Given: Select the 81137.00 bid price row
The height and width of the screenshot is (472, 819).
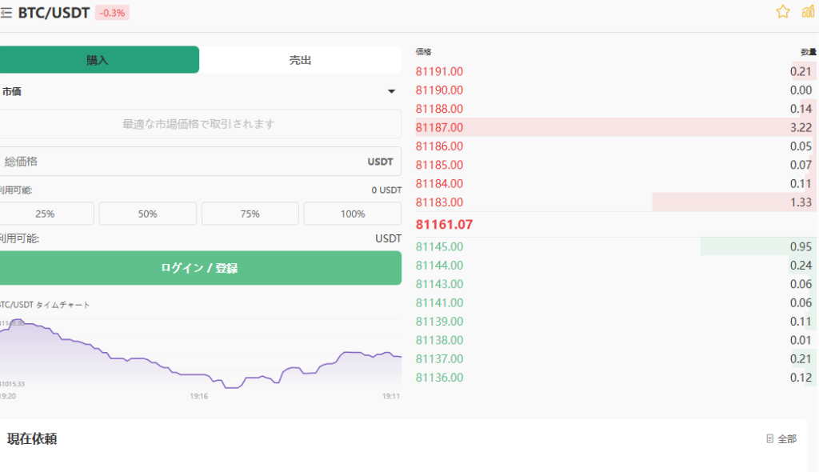Looking at the screenshot, I should tap(615, 359).
